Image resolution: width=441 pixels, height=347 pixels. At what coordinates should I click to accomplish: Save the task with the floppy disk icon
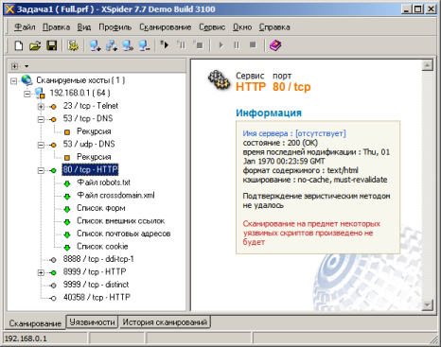[x=52, y=45]
